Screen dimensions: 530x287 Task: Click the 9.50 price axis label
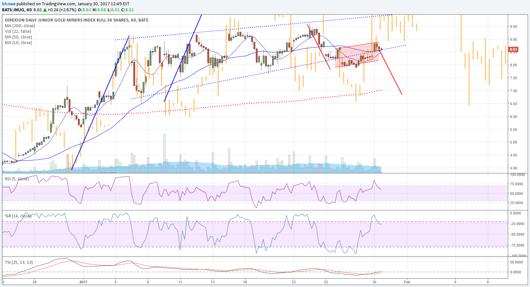click(513, 27)
